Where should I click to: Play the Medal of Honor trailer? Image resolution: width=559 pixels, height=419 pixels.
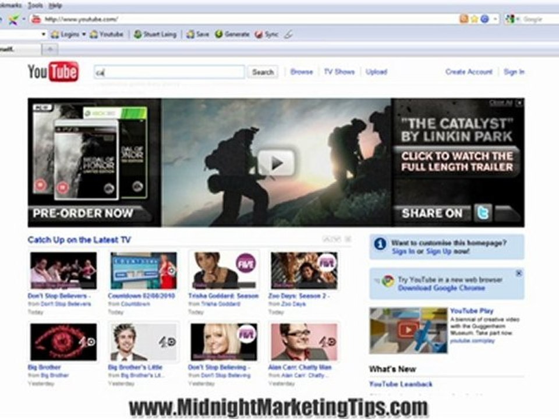coord(276,163)
